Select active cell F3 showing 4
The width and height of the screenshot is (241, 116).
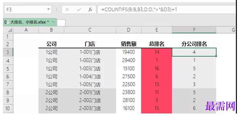(x=194, y=52)
